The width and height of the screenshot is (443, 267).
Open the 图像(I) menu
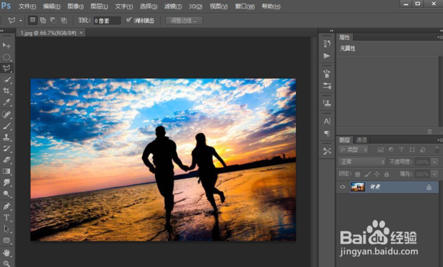pos(76,6)
